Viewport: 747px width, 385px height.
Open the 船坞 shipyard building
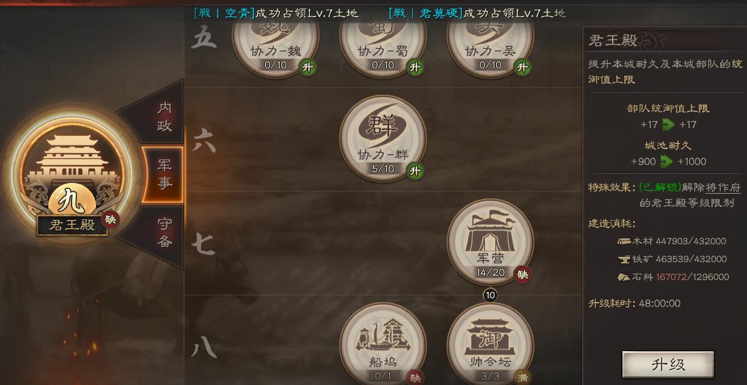tap(382, 344)
